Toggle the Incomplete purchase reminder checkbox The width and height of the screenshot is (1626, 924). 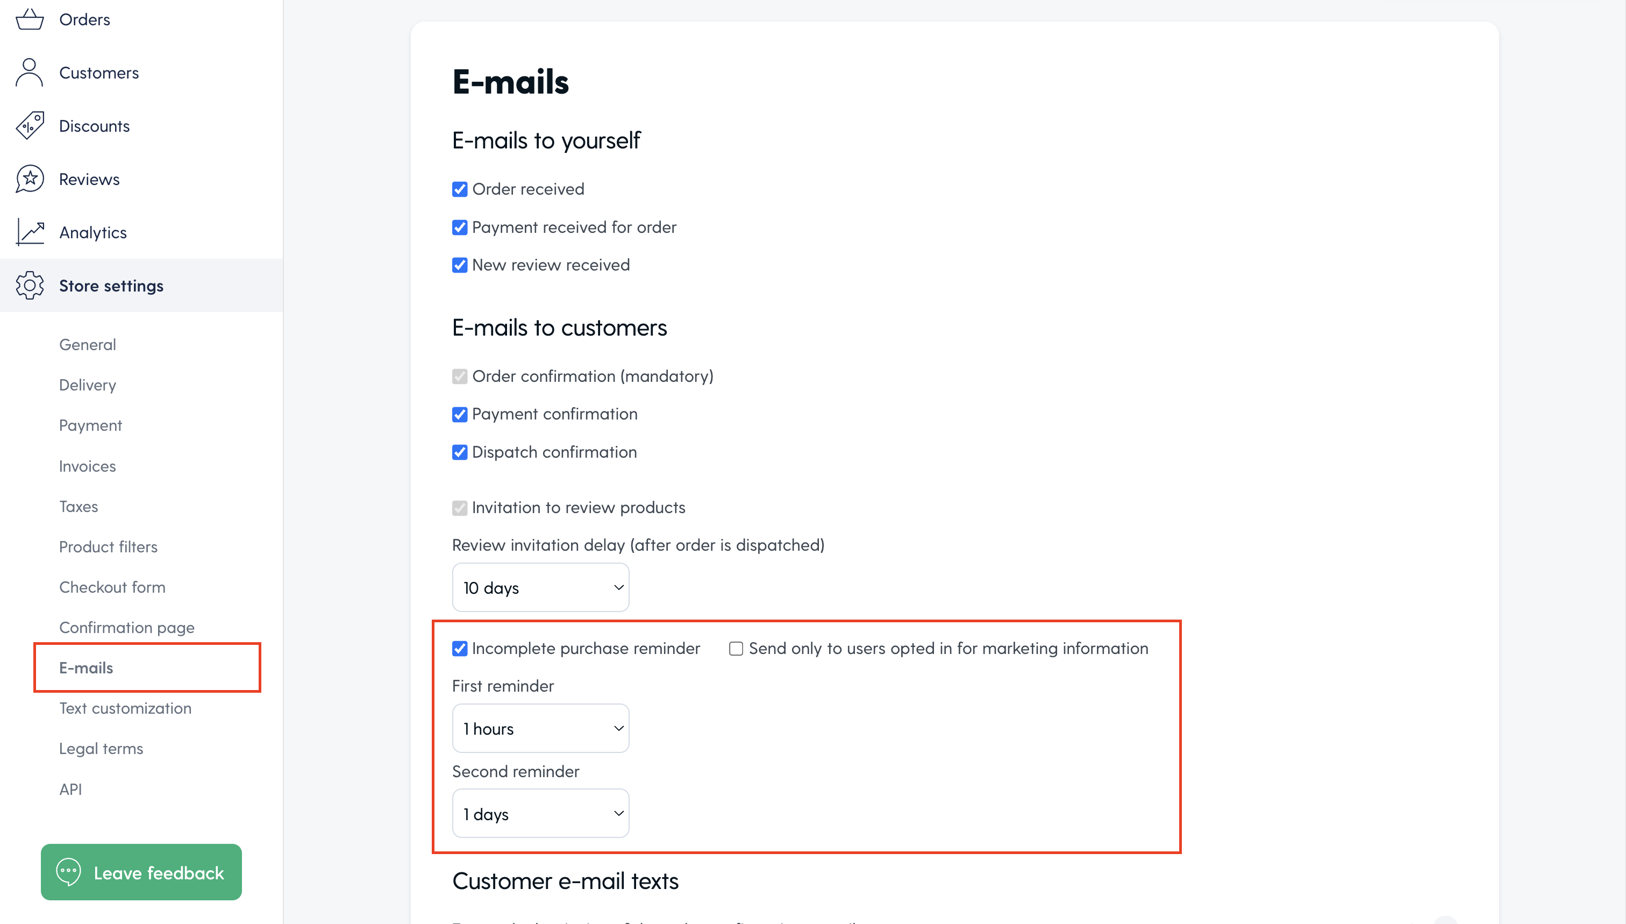tap(459, 649)
